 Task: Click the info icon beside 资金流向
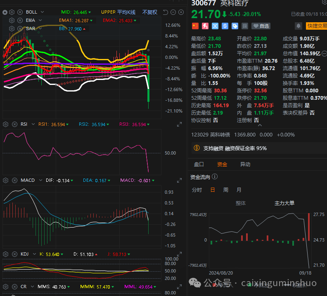[215, 177]
